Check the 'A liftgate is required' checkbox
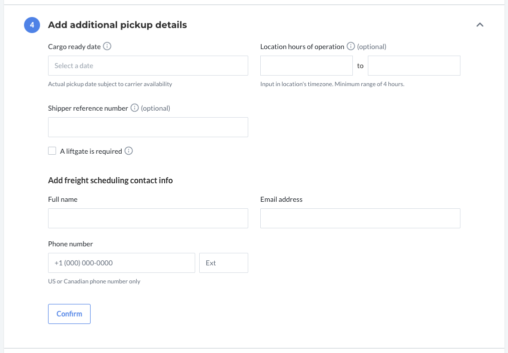The image size is (508, 353). (52, 151)
